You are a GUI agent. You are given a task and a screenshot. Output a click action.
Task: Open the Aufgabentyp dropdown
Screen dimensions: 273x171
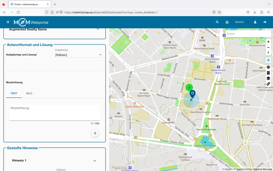tap(78, 55)
